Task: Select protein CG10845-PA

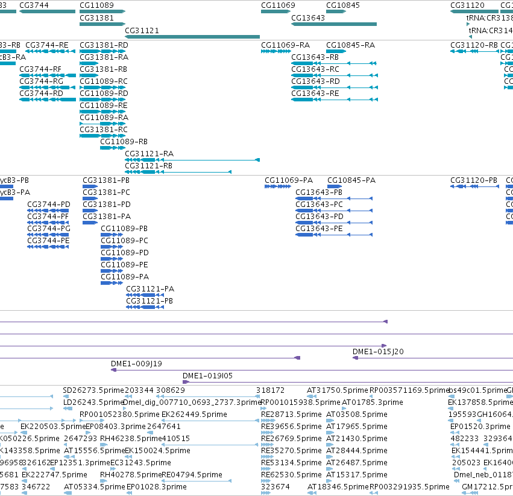Action: (351, 180)
